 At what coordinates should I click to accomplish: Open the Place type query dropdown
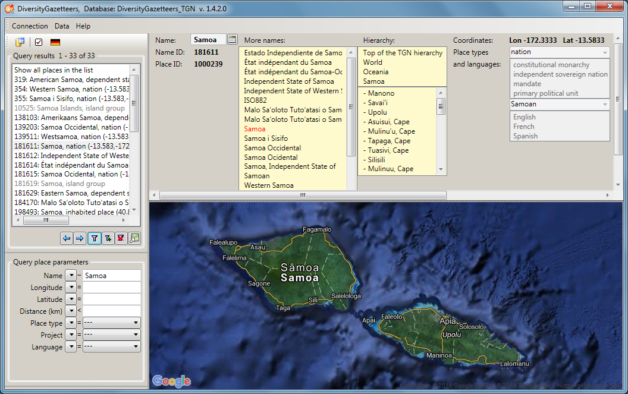click(111, 323)
